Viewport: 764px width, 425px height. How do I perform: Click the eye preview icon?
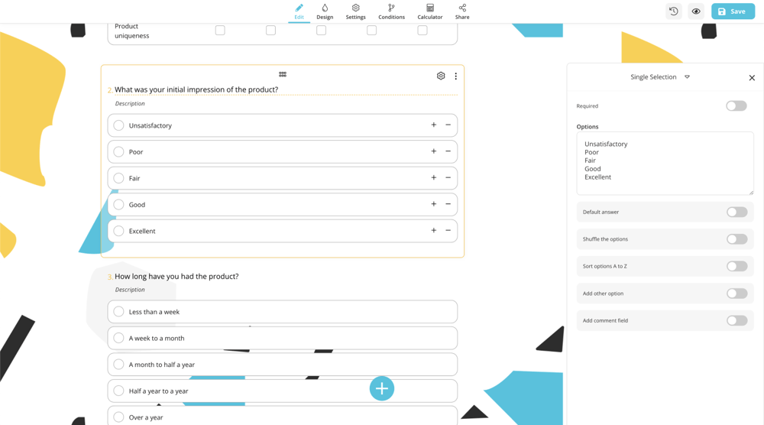(696, 11)
